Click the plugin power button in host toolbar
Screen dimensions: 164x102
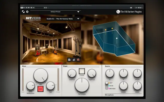22,8
